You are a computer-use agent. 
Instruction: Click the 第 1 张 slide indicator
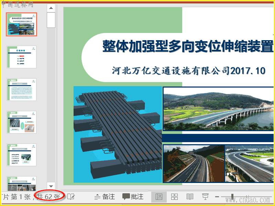(x=21, y=197)
